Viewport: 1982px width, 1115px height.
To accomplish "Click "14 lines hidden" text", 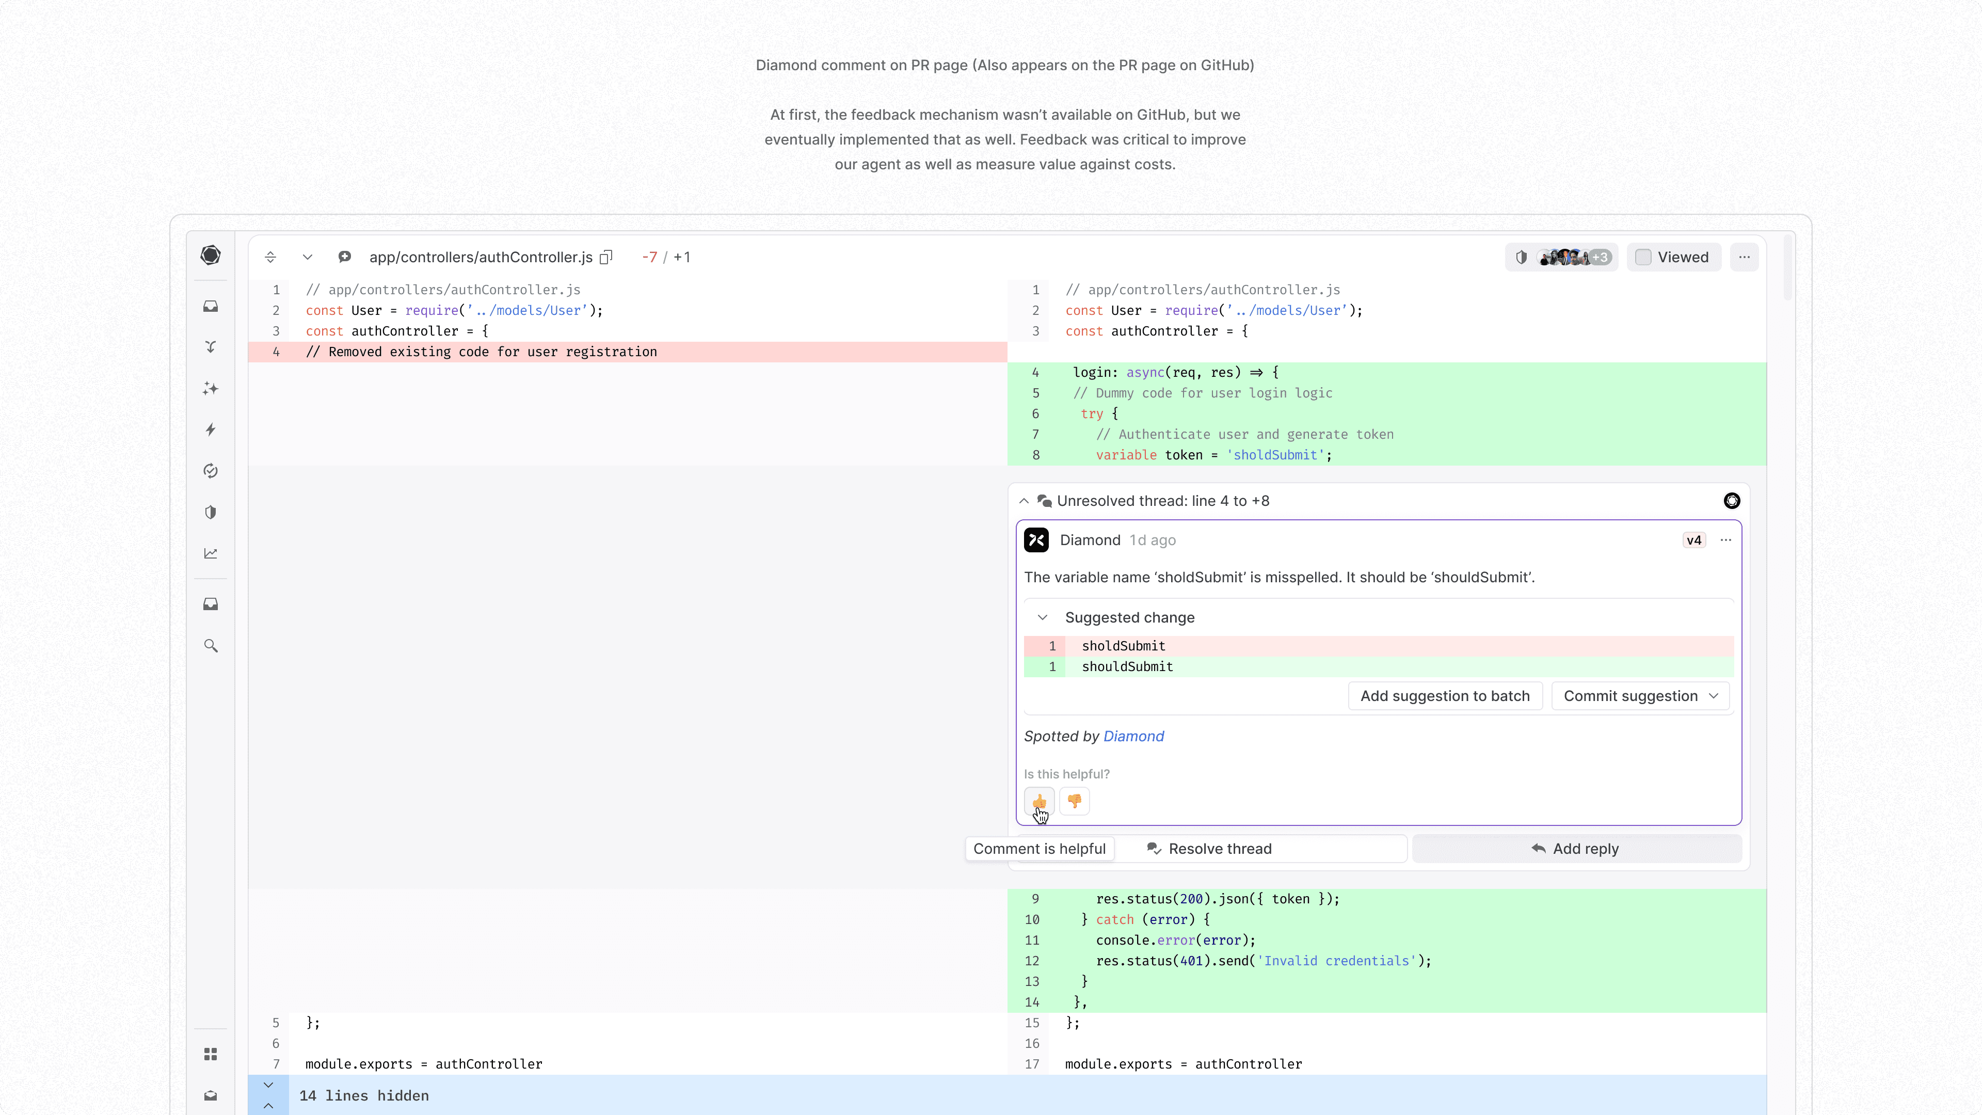I will [364, 1096].
